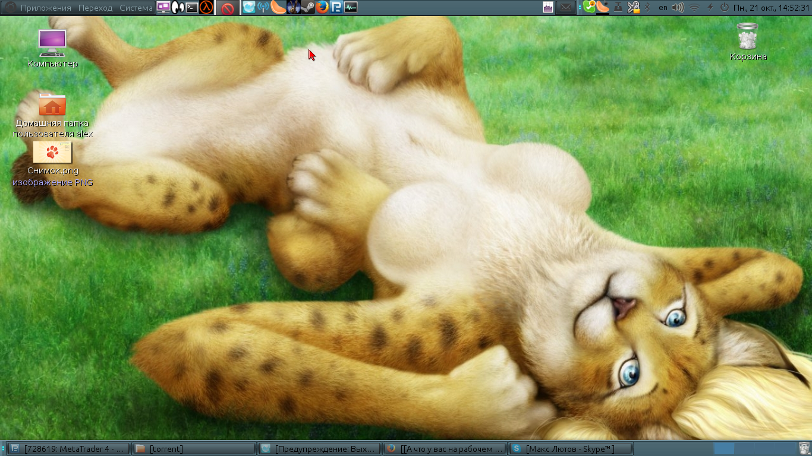
Task: Click the orange slice tray icon
Action: click(x=603, y=7)
